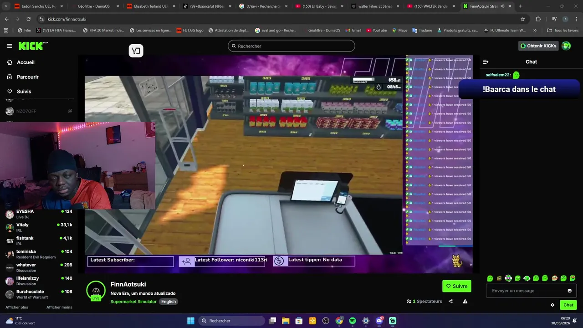The height and width of the screenshot is (328, 583).
Task: Reload the page
Action: coord(28,19)
